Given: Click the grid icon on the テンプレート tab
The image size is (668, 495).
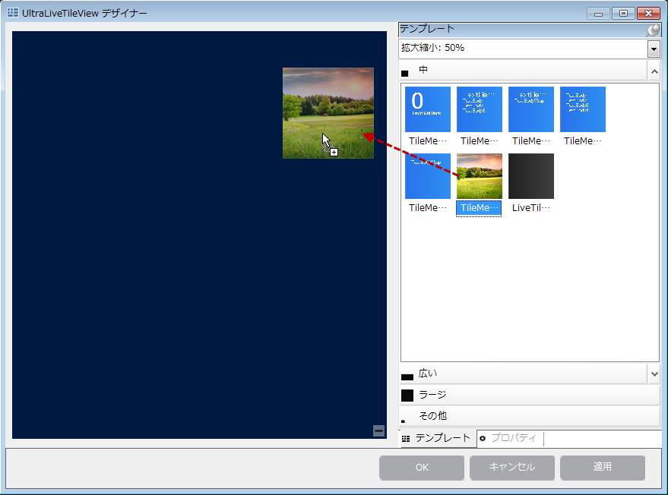Looking at the screenshot, I should point(404,439).
